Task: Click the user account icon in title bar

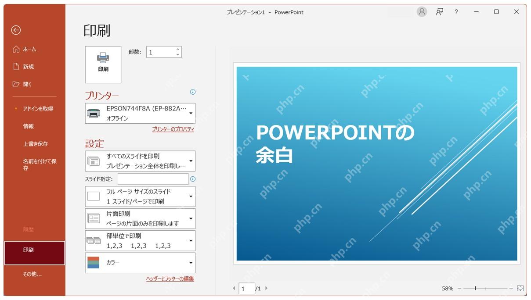Action: click(x=422, y=12)
